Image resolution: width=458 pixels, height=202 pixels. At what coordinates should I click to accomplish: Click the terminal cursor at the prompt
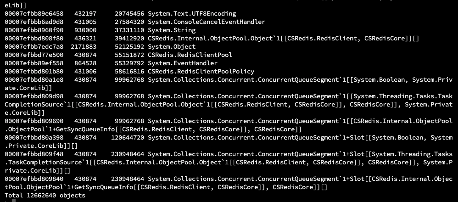tap(13, 201)
